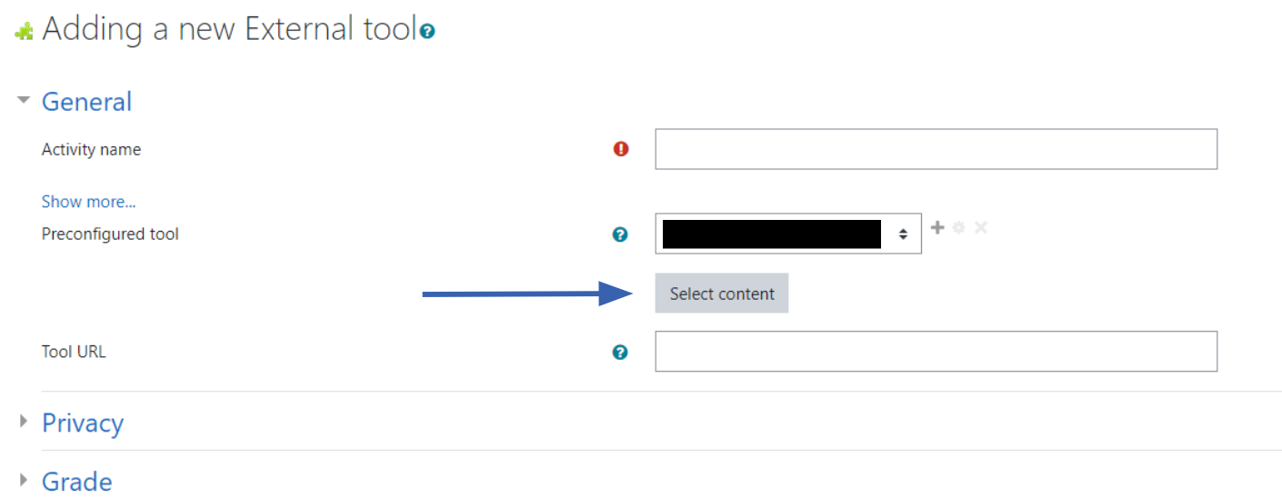Focus the Activity name text field

[936, 149]
